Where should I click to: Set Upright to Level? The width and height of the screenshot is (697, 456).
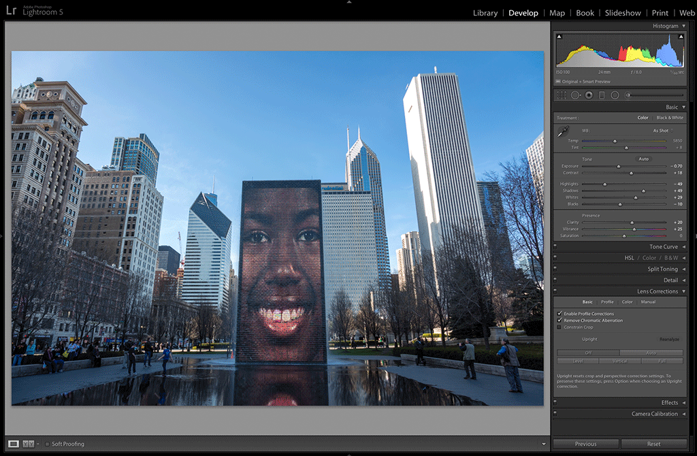pos(578,361)
